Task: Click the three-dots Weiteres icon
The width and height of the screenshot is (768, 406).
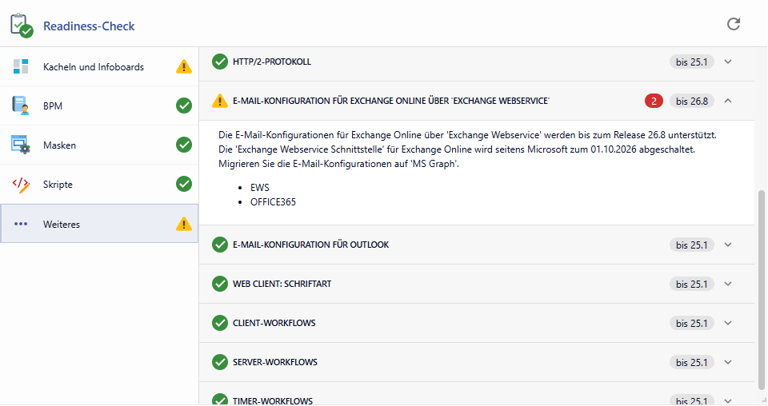Action: tap(21, 224)
